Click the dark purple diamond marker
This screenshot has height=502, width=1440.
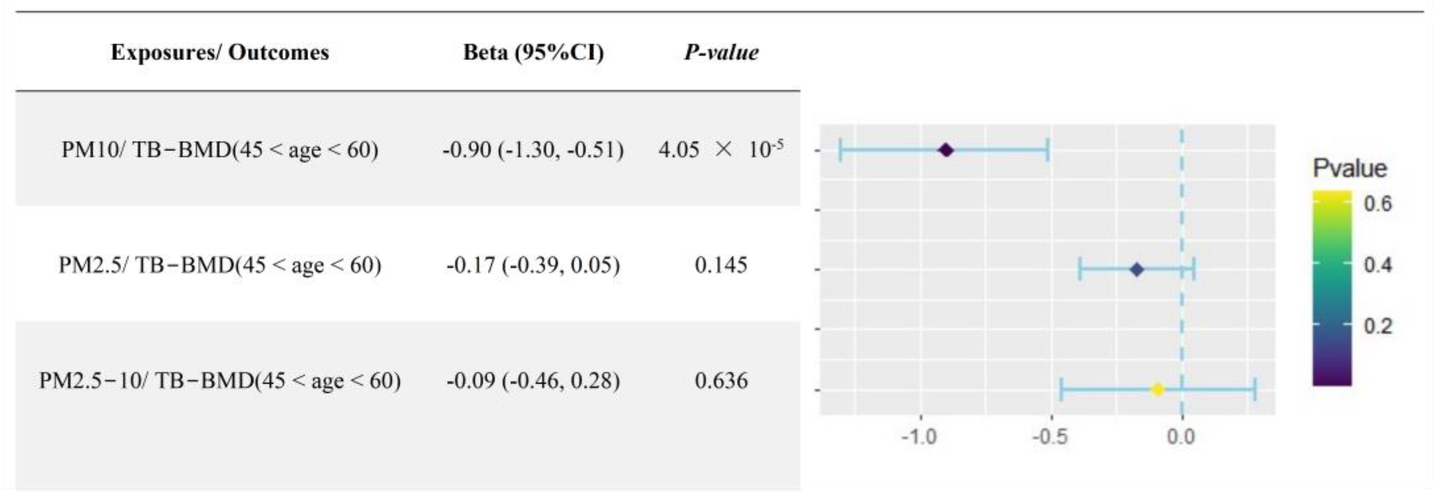(x=945, y=150)
